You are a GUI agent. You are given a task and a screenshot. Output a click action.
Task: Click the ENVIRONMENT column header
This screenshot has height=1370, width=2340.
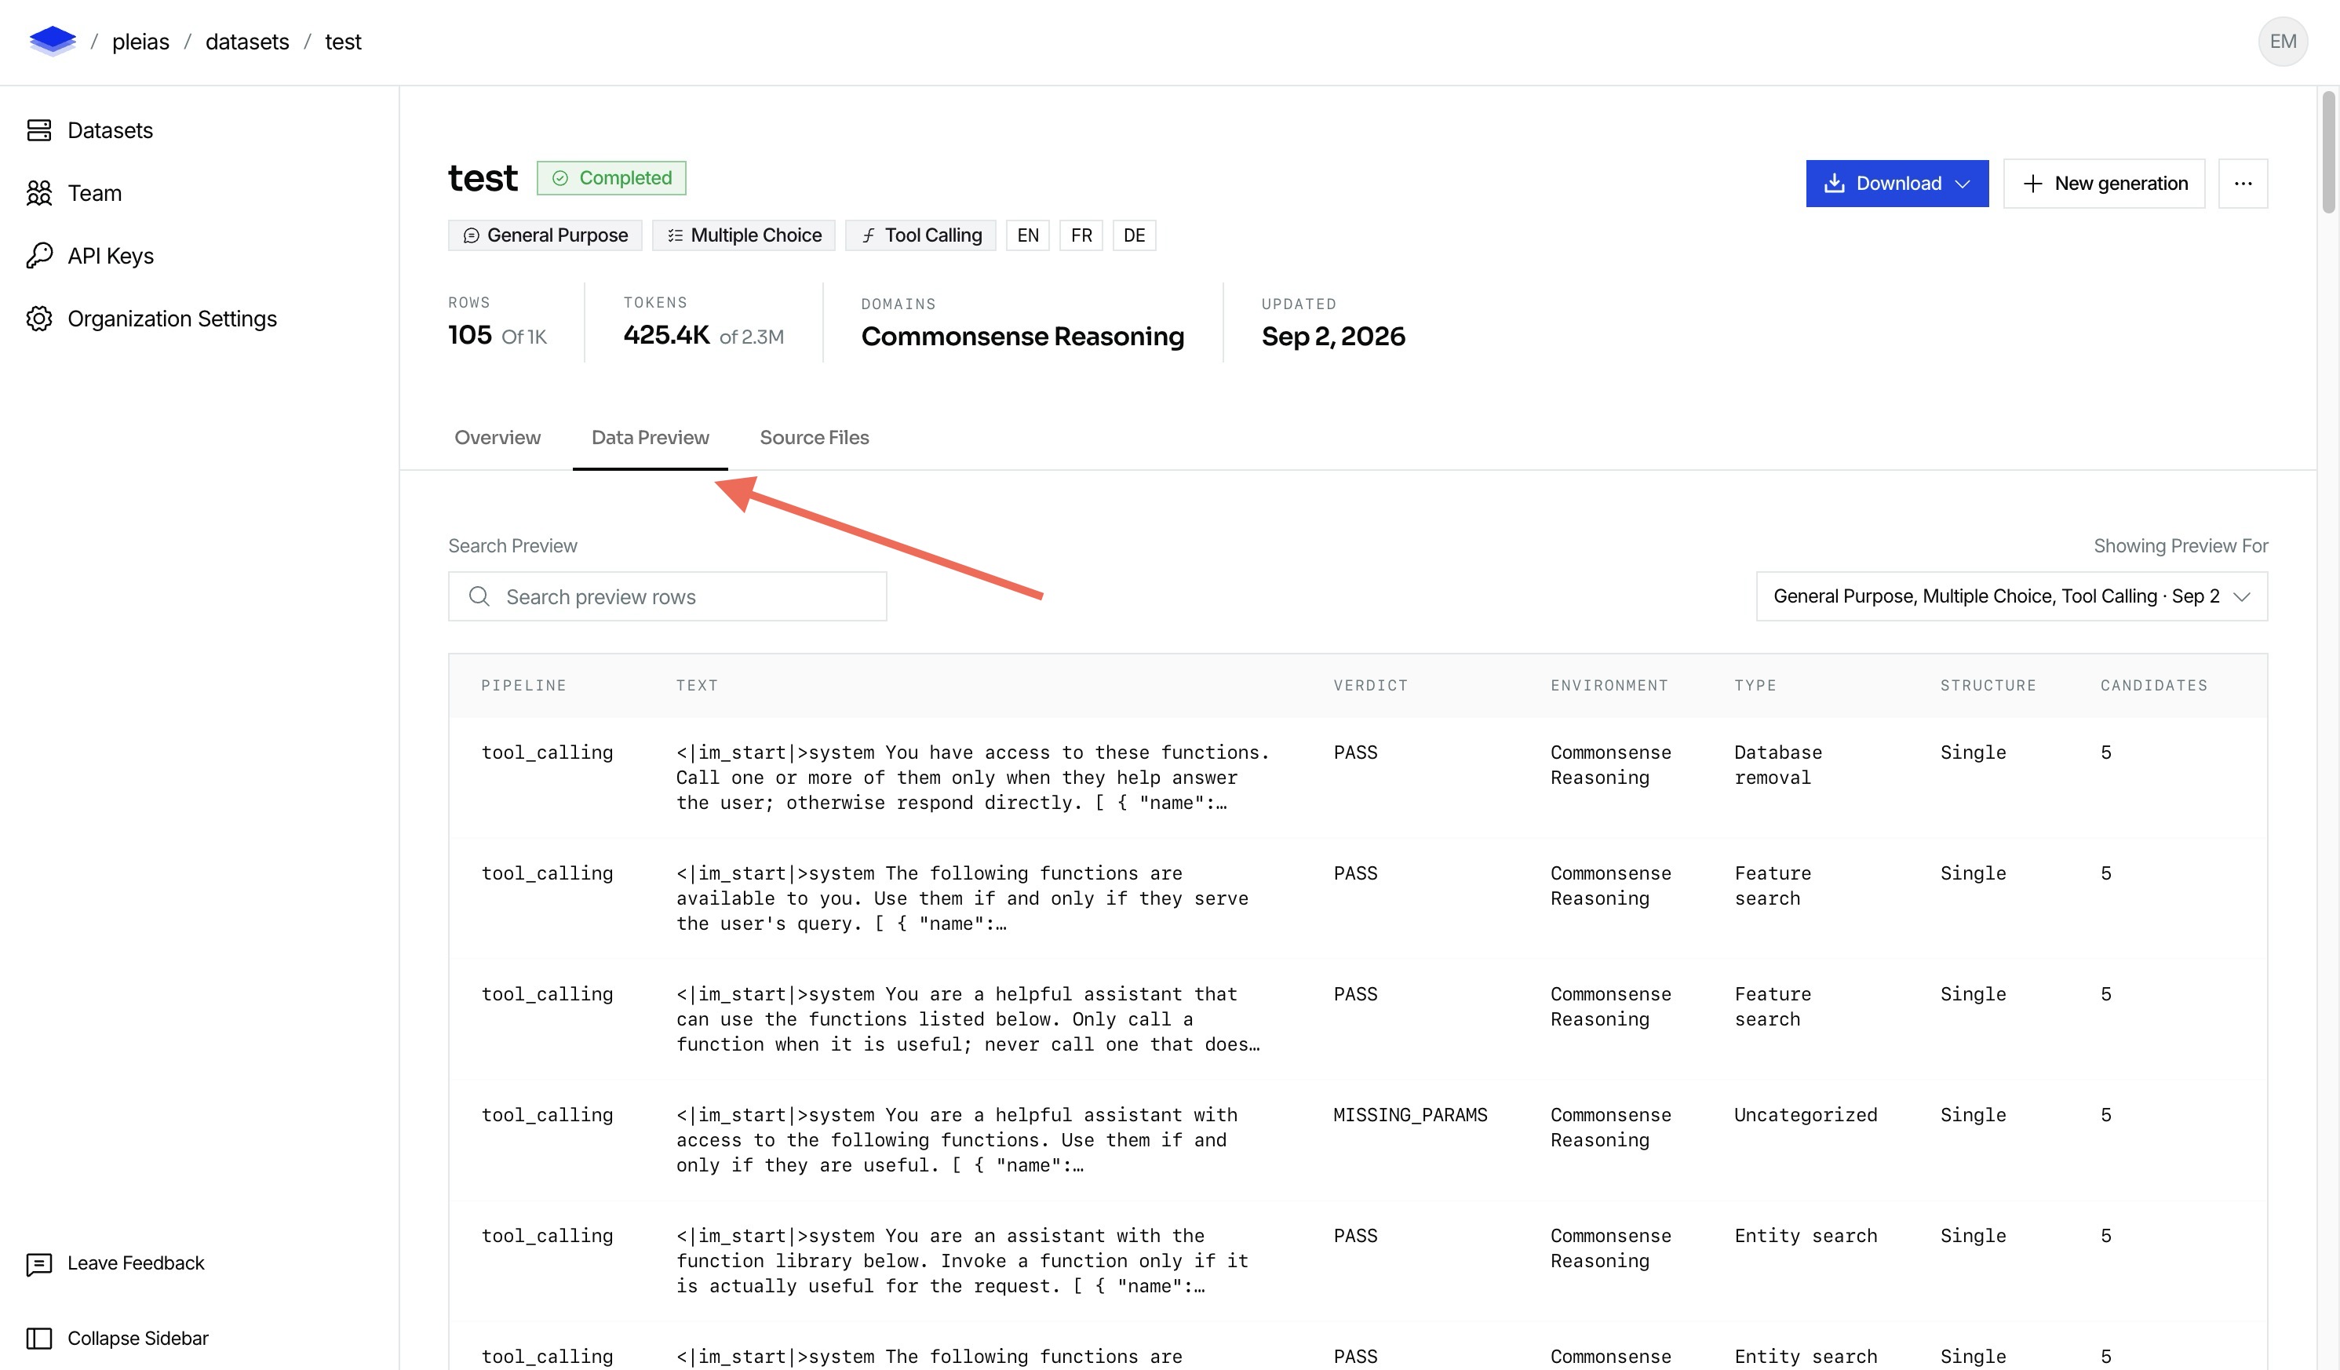(x=1609, y=686)
